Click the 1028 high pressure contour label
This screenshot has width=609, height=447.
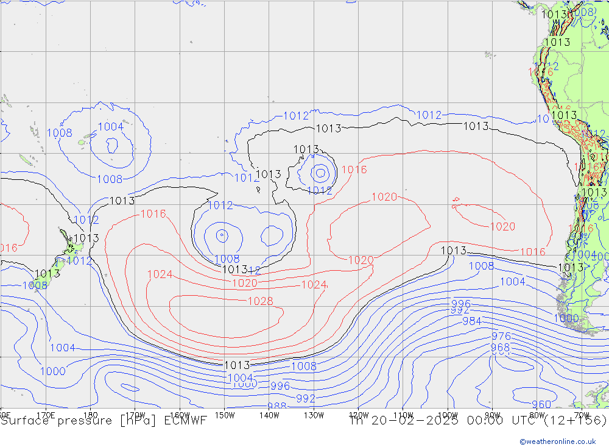(260, 301)
